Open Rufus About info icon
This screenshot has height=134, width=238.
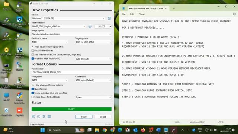click(39, 117)
